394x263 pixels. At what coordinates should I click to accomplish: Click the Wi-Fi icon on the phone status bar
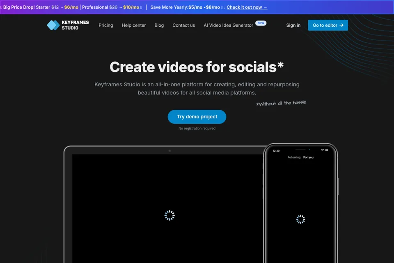pos(323,150)
